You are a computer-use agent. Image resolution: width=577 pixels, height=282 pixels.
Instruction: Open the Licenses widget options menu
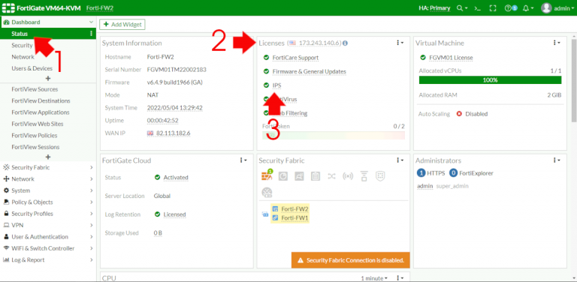[x=400, y=43]
